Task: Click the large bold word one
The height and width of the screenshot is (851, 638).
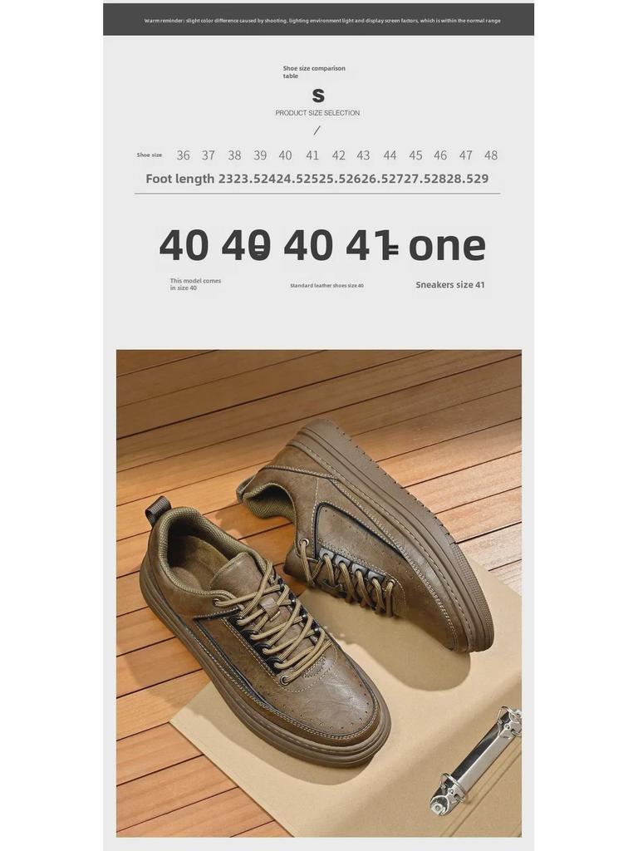Action: click(447, 246)
